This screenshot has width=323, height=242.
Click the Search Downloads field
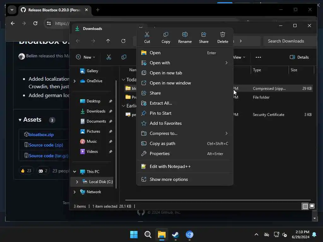[290, 41]
